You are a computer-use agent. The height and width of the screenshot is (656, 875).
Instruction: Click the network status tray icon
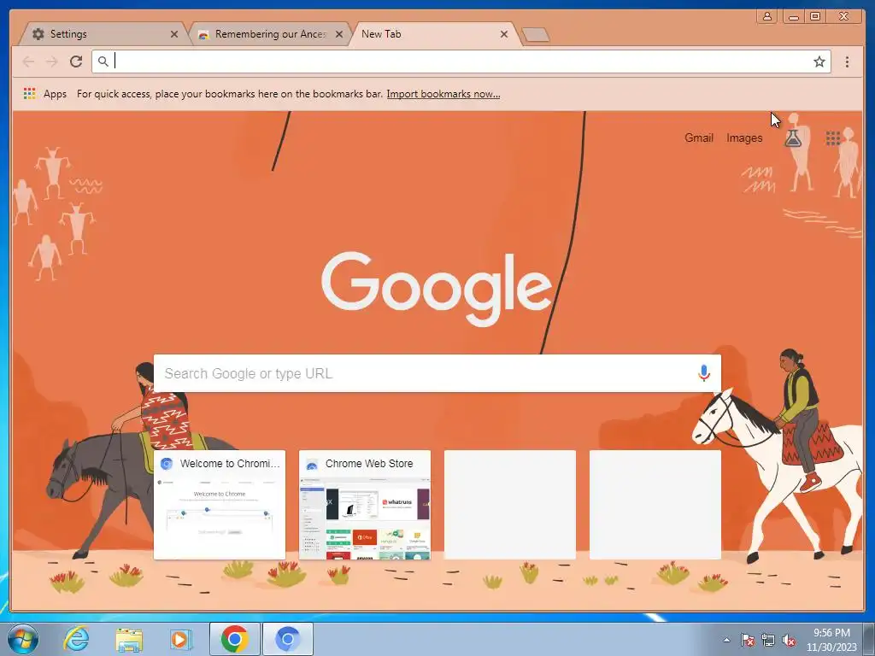(x=768, y=640)
